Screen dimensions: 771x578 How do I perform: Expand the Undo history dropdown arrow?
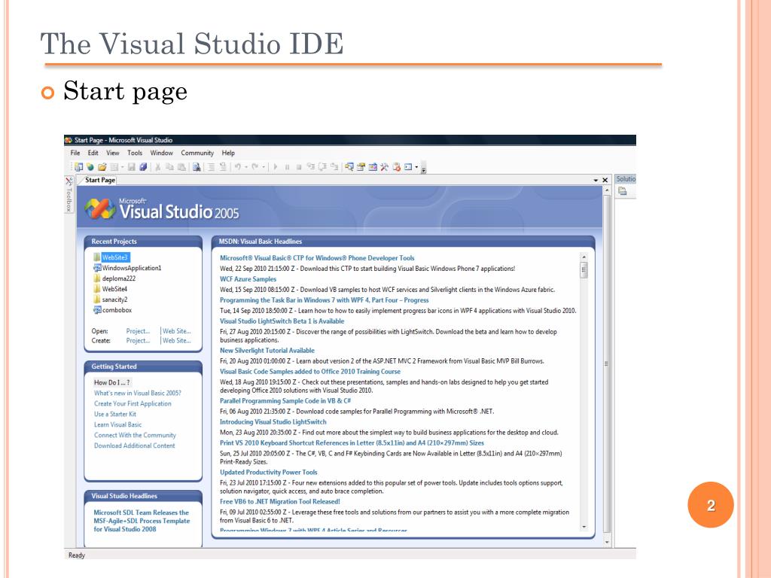(x=245, y=167)
